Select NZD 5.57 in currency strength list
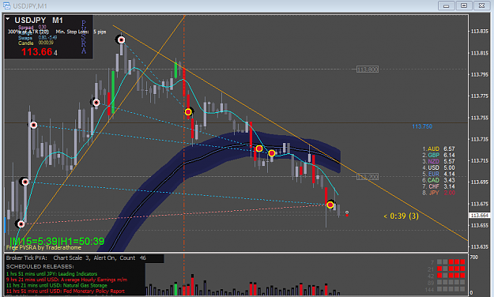 [x=439, y=162]
